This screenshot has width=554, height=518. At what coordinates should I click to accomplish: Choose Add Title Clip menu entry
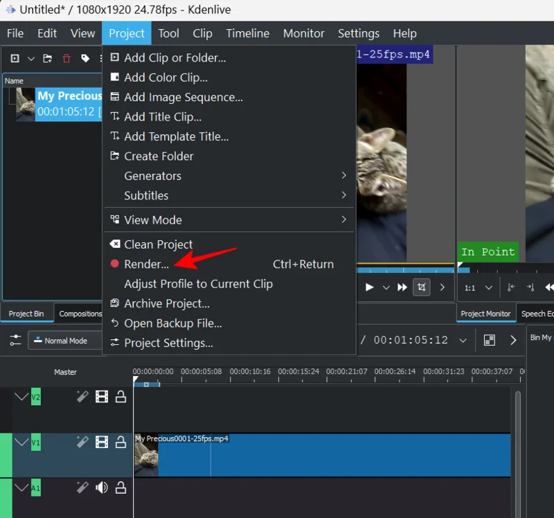coord(229,117)
